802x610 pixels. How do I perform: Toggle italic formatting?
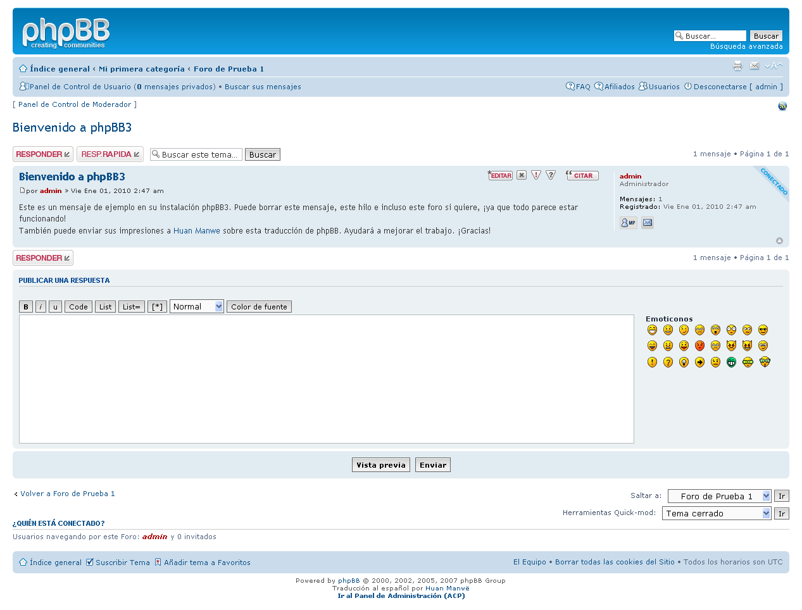41,306
